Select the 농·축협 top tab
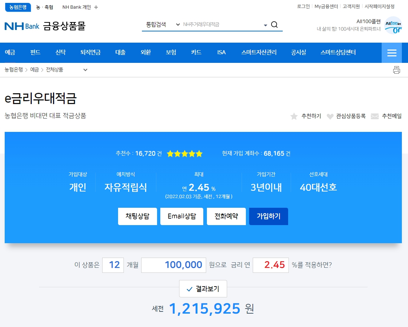This screenshot has height=327, width=408. click(44, 7)
